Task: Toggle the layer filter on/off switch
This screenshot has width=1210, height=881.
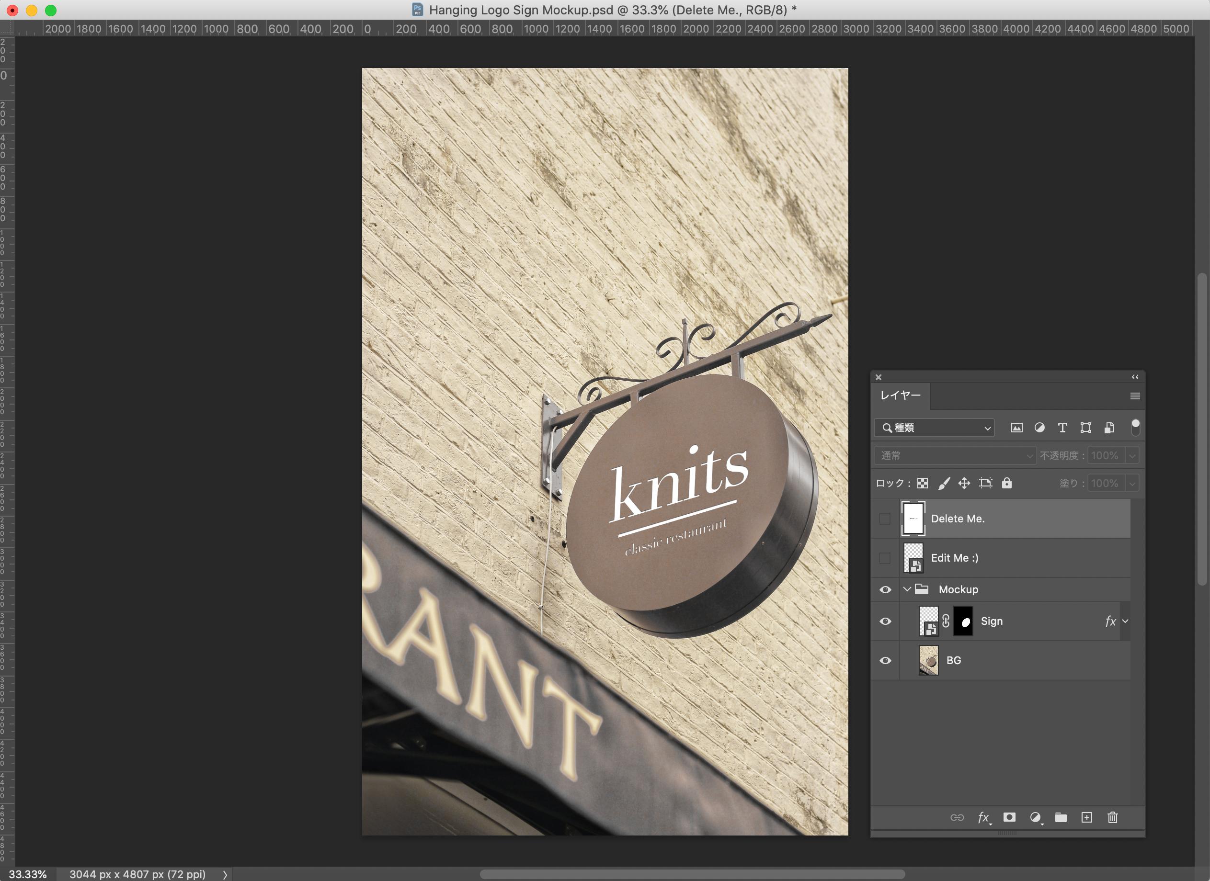Action: (1135, 428)
